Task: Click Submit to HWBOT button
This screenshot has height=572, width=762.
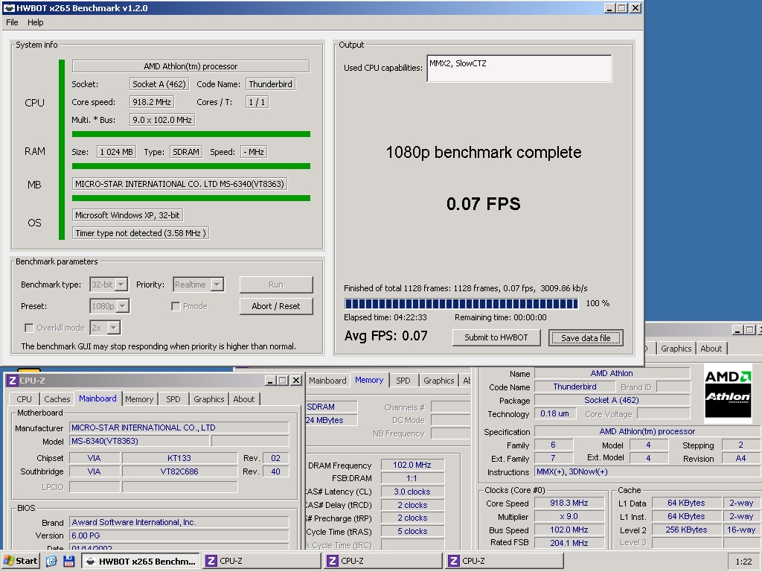Action: click(496, 337)
